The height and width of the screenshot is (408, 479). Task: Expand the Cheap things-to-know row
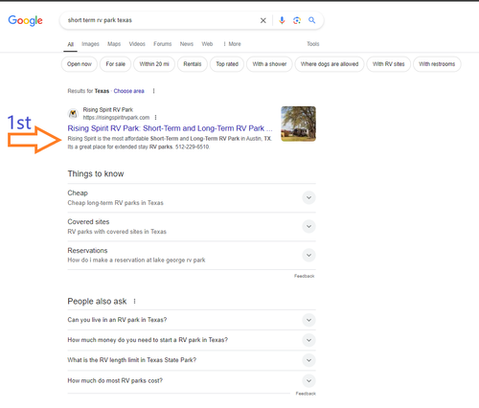point(192,197)
